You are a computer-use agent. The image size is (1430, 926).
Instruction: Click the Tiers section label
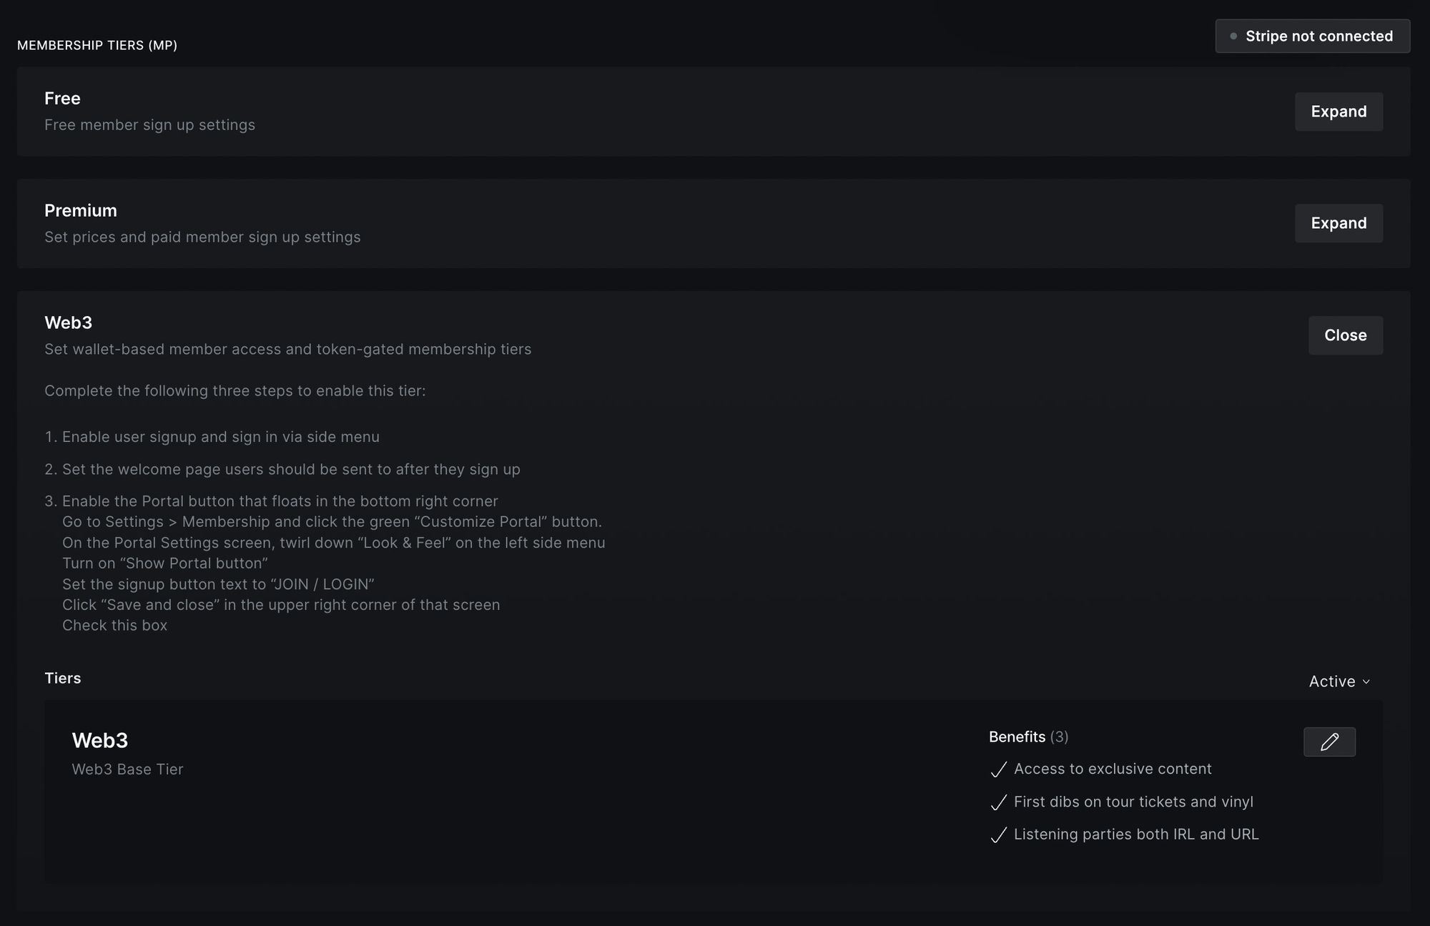pos(63,679)
